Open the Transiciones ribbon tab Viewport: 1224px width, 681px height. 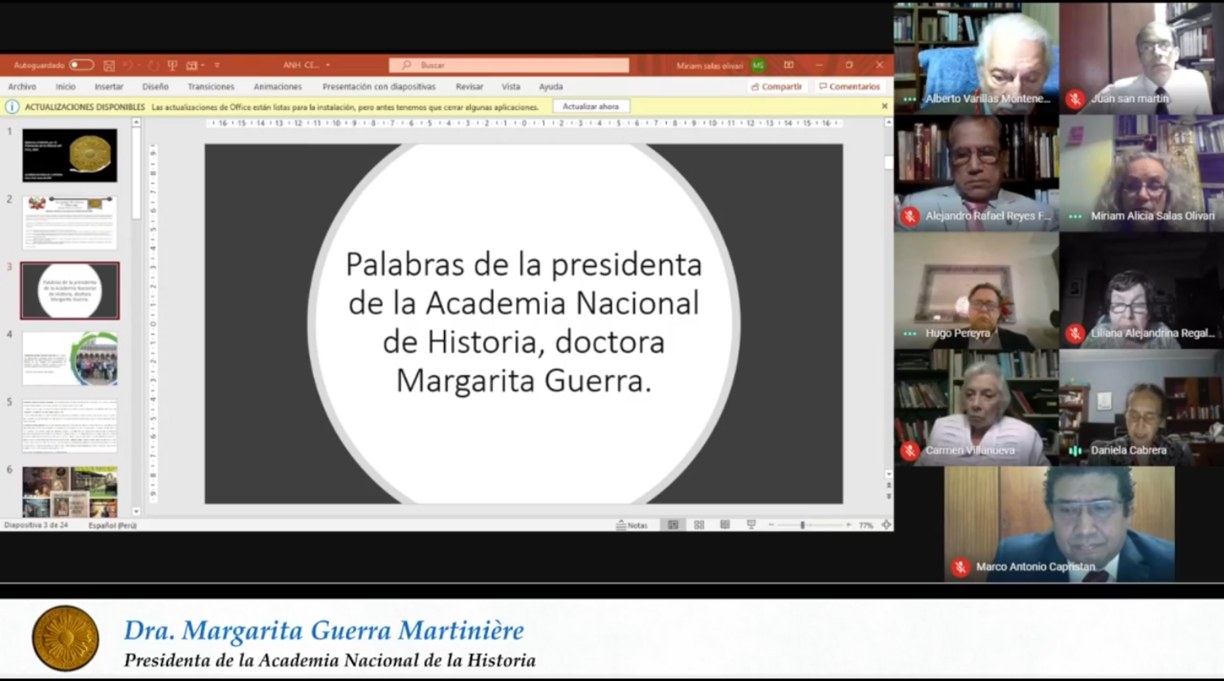click(211, 86)
